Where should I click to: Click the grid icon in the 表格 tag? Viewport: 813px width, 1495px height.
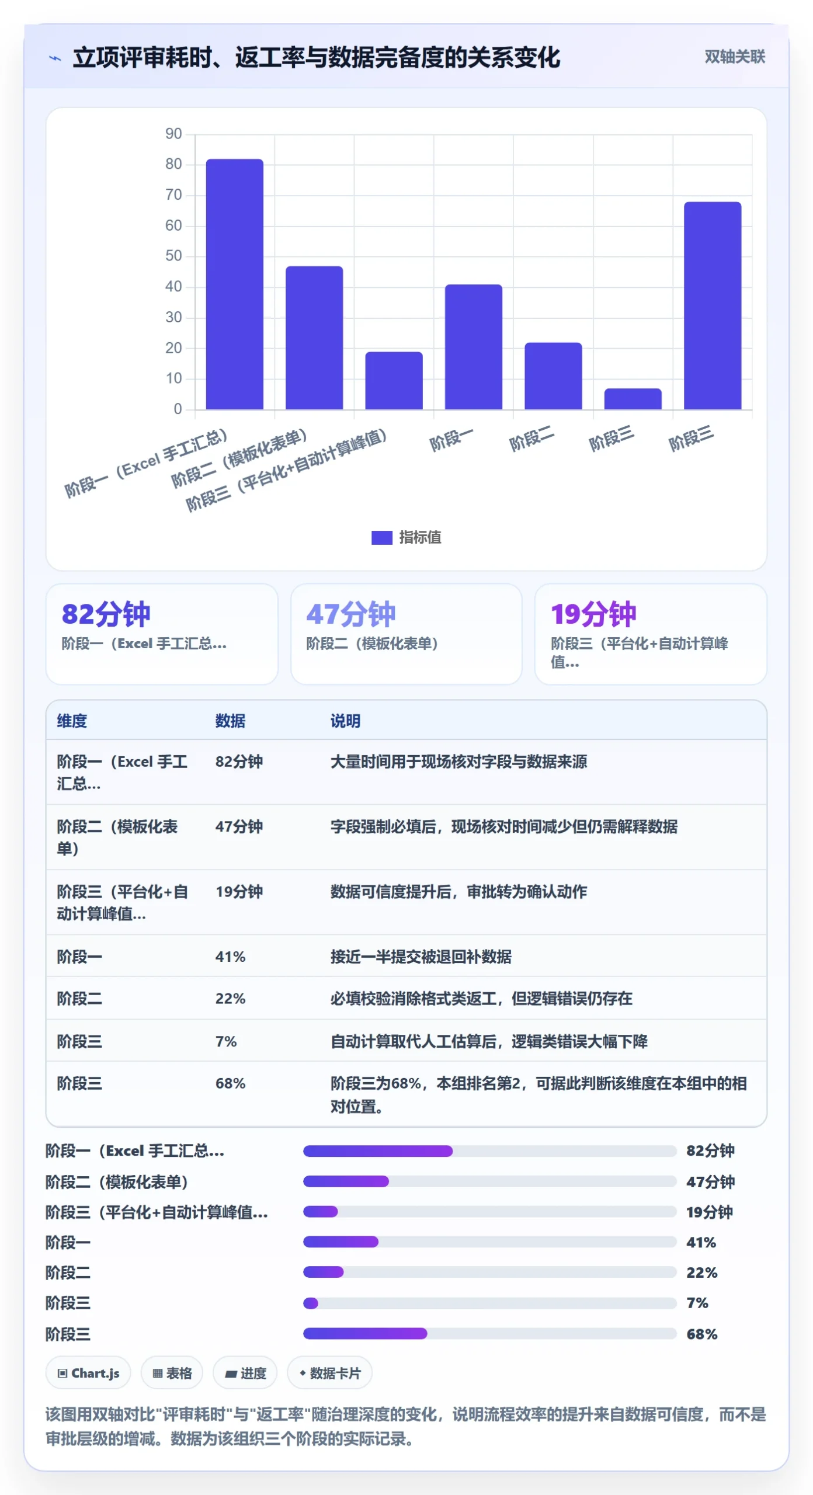point(157,1374)
